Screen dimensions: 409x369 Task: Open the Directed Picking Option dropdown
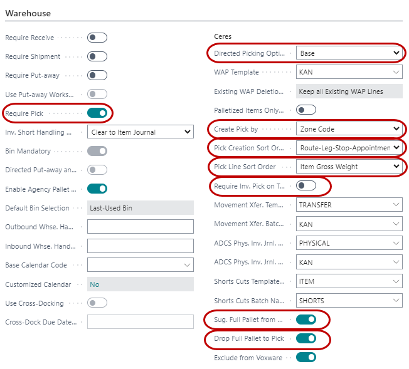(349, 53)
